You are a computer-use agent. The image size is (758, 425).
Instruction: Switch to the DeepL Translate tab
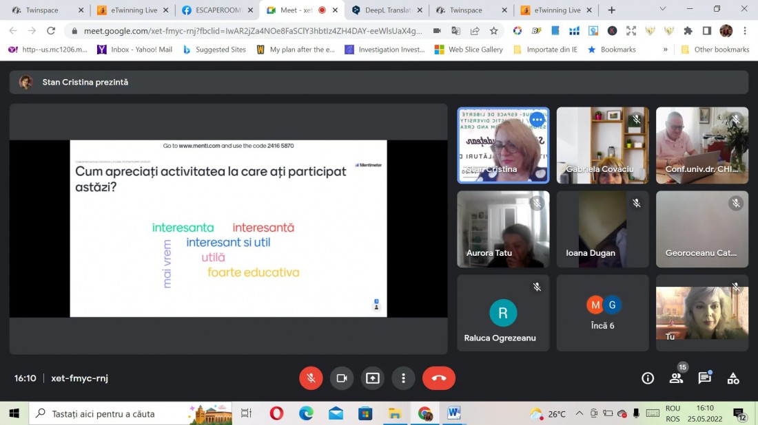[x=387, y=10]
